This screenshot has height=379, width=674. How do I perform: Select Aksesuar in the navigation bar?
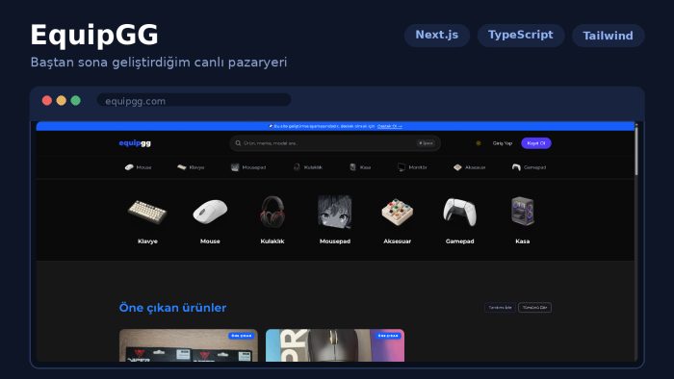[470, 167]
